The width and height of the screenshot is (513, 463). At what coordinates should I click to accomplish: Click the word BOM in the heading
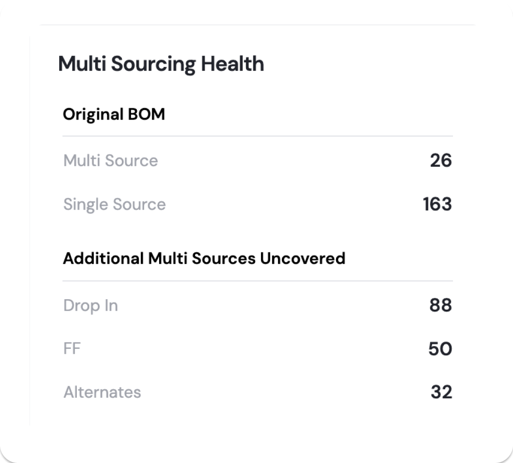(x=146, y=114)
